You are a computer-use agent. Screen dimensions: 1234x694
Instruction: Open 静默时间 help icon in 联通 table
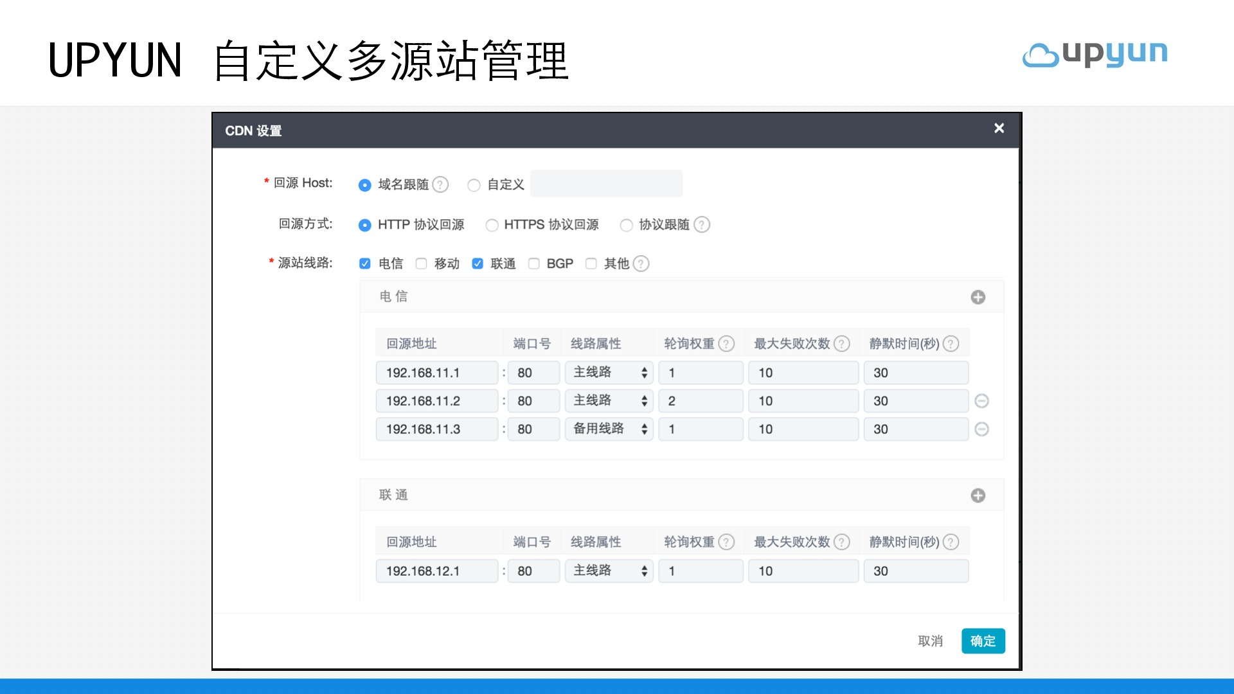[x=951, y=542]
